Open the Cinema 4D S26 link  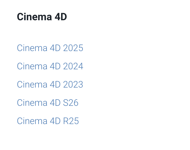coord(48,103)
